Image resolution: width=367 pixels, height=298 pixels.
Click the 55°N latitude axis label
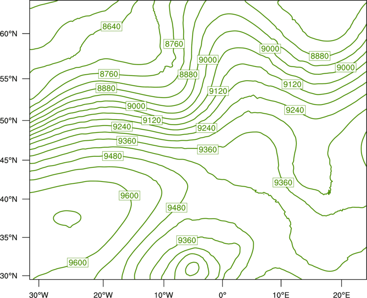[x=9, y=79]
